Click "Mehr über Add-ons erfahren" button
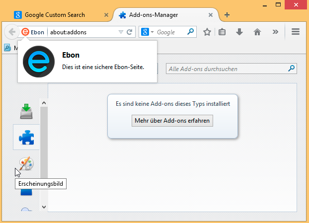 [172, 120]
